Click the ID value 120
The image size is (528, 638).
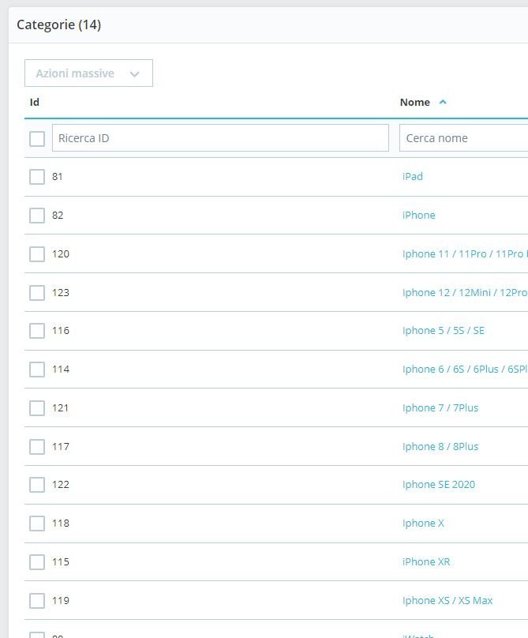coord(61,254)
